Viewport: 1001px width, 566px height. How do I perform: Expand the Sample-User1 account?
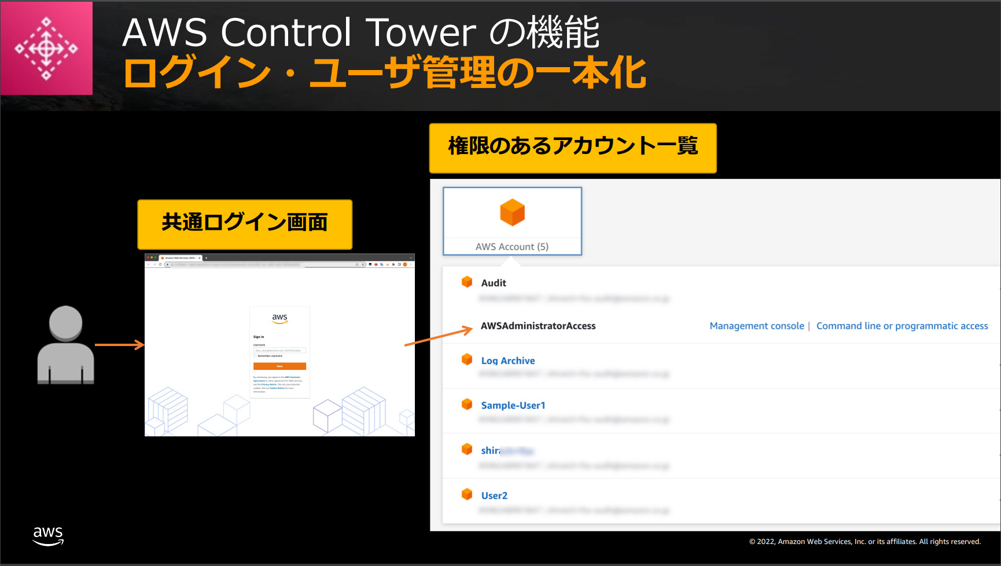tap(513, 405)
